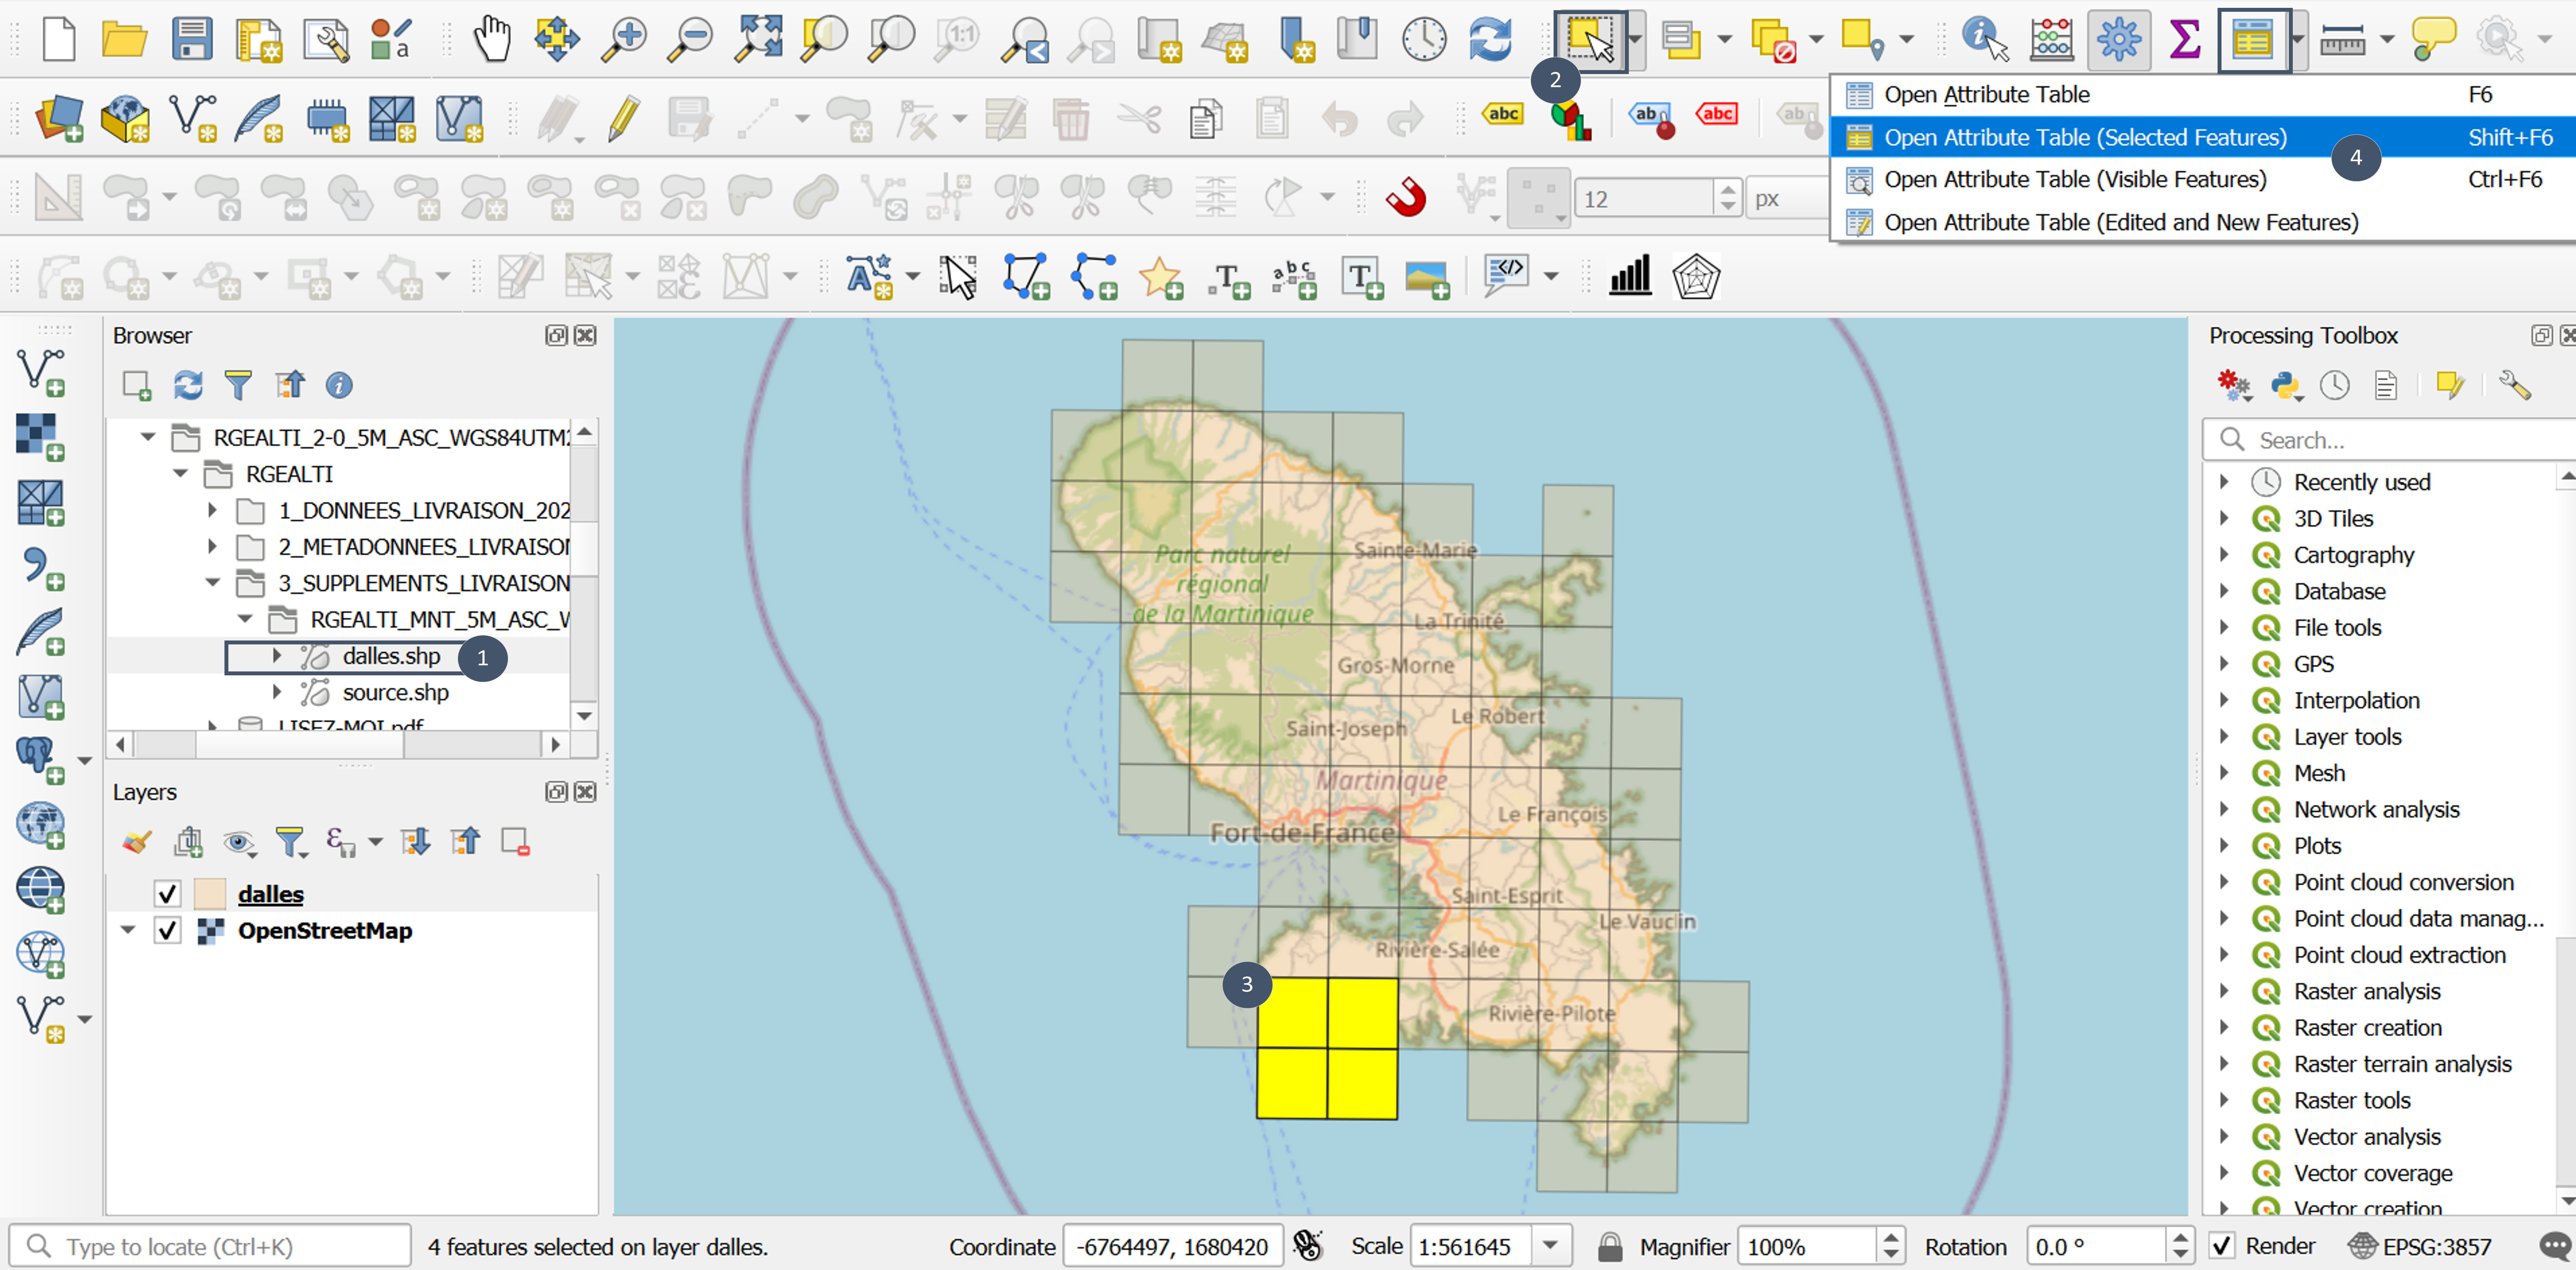Viewport: 2576px width, 1270px height.
Task: Select Open Attribute Table (Edited and New Features)
Action: [2120, 222]
